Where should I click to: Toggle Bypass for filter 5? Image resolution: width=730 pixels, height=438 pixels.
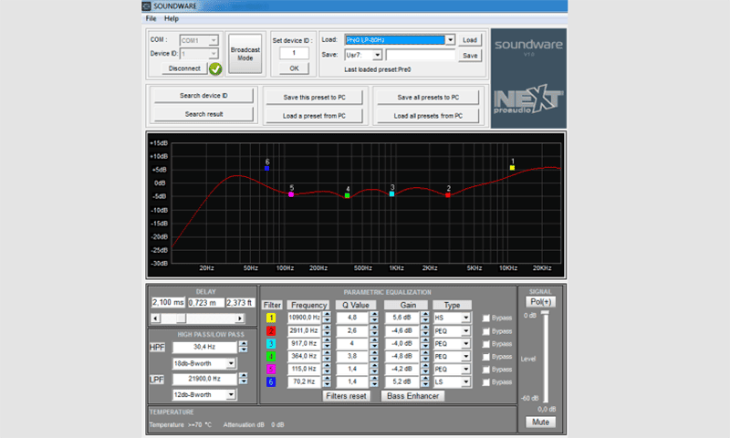click(x=486, y=370)
